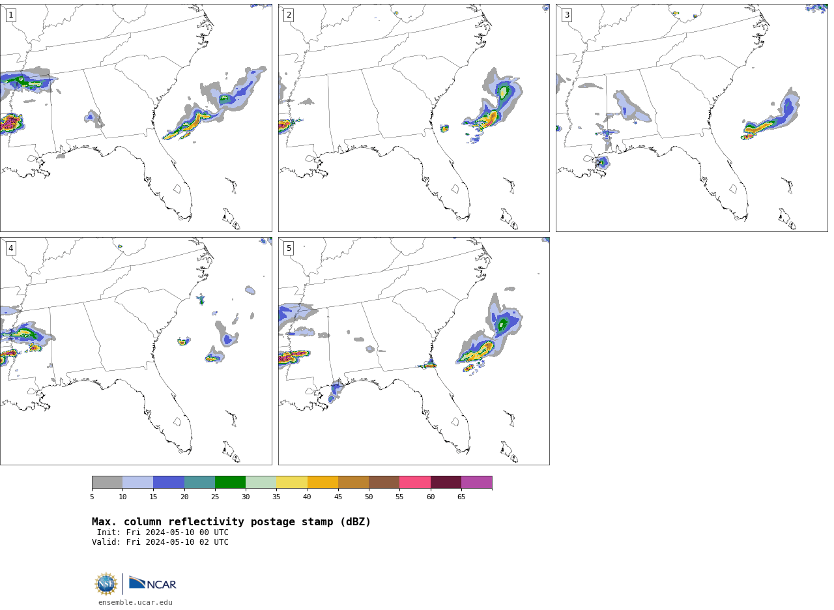This screenshot has width=834, height=610.
Task: Open ensemble member 2 map thumbnail
Action: pos(414,118)
